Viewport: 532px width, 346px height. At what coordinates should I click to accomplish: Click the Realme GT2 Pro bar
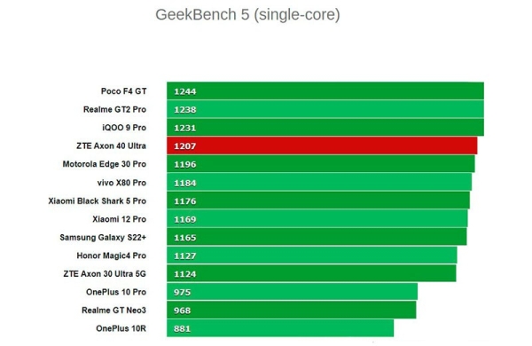[x=325, y=109]
